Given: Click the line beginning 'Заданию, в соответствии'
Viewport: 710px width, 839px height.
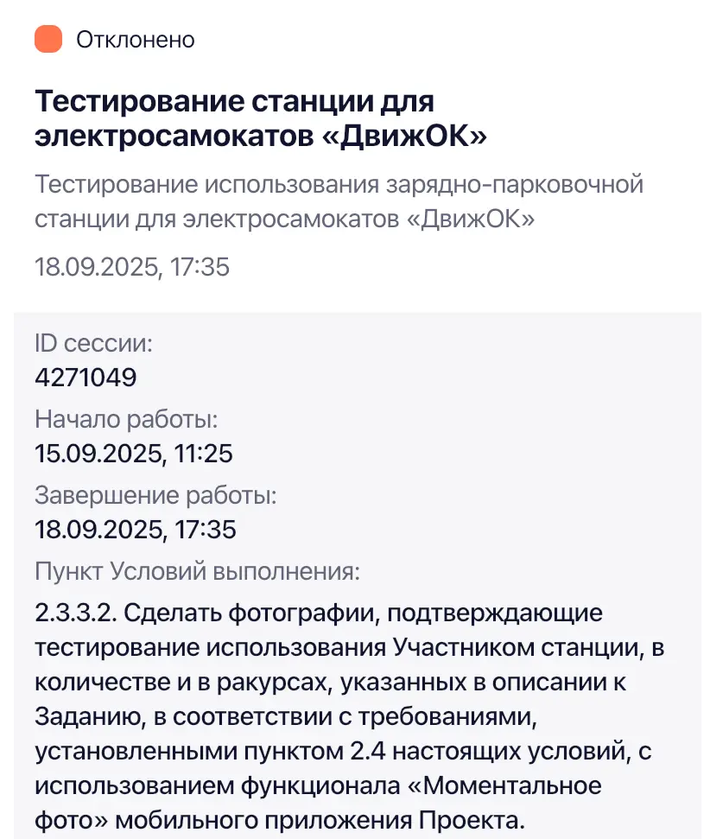Looking at the screenshot, I should (286, 716).
